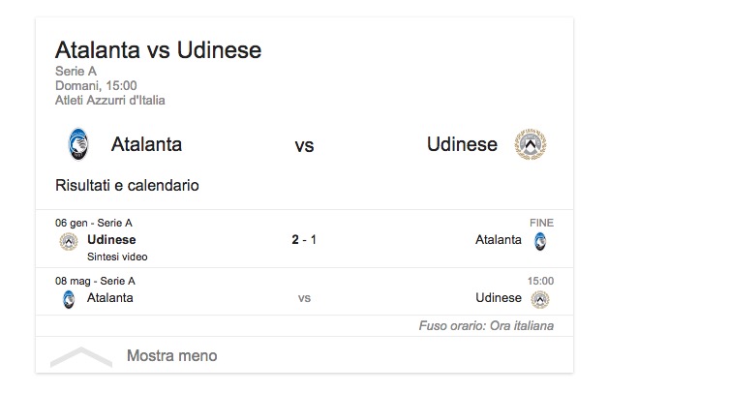
Task: Select the Atalanta team name in the header
Action: 146,145
